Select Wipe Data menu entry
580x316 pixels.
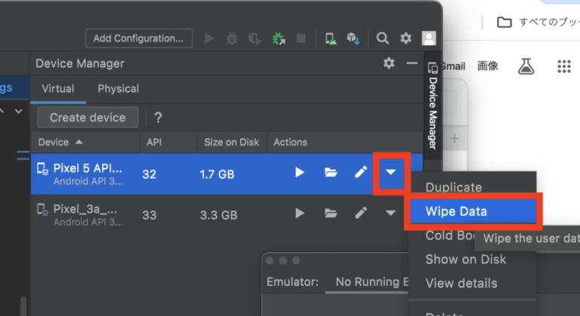456,211
